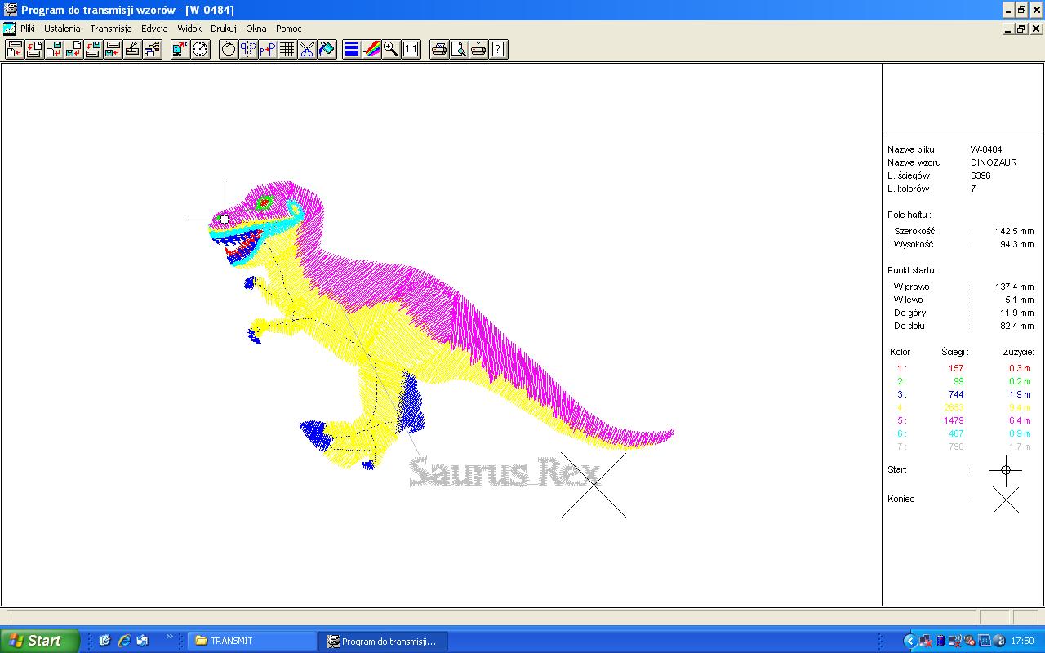Click magenta color 5 row with 1479 stitches

click(965, 420)
